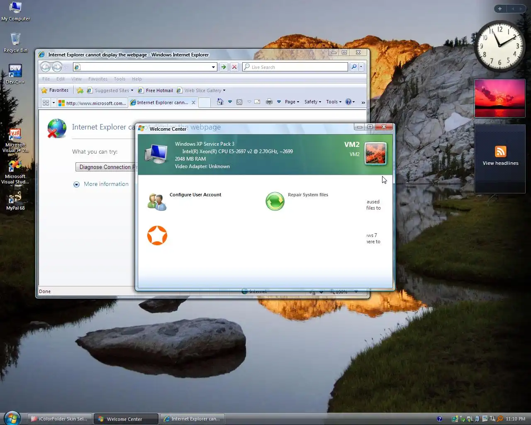Open the Help menu in Internet Explorer
The width and height of the screenshot is (531, 425).
click(x=137, y=79)
